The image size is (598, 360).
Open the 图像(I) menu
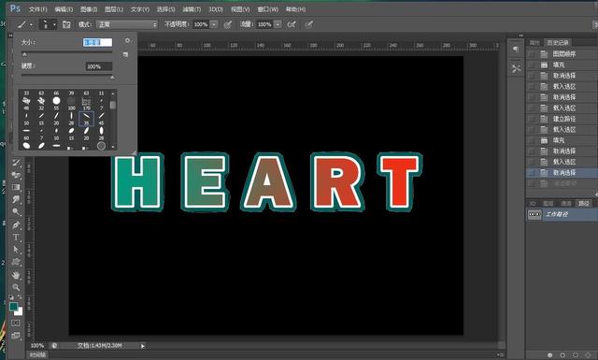(89, 9)
